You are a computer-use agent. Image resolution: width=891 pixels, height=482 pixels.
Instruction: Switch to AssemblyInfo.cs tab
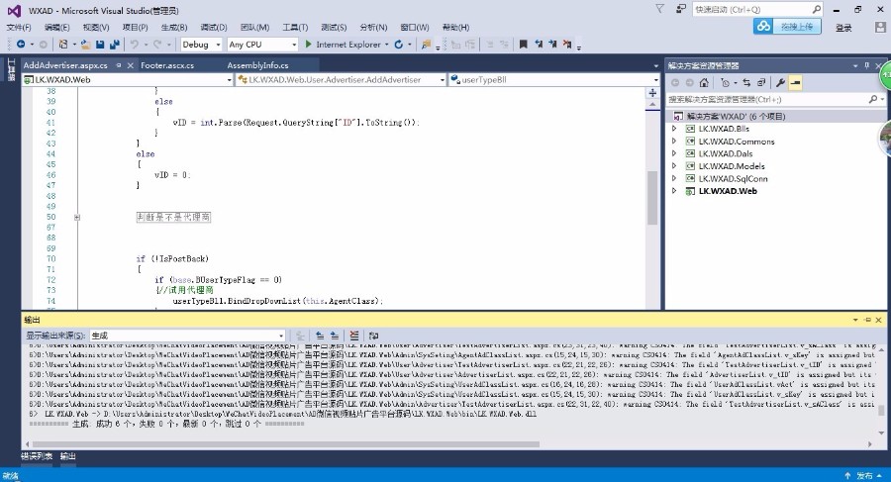(x=258, y=65)
